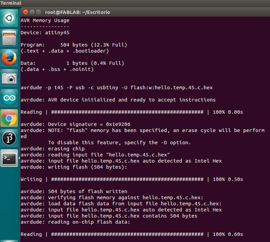Click the NOTE about flash erase cycle line

click(x=143, y=130)
